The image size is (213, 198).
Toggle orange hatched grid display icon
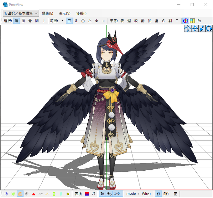(20, 194)
